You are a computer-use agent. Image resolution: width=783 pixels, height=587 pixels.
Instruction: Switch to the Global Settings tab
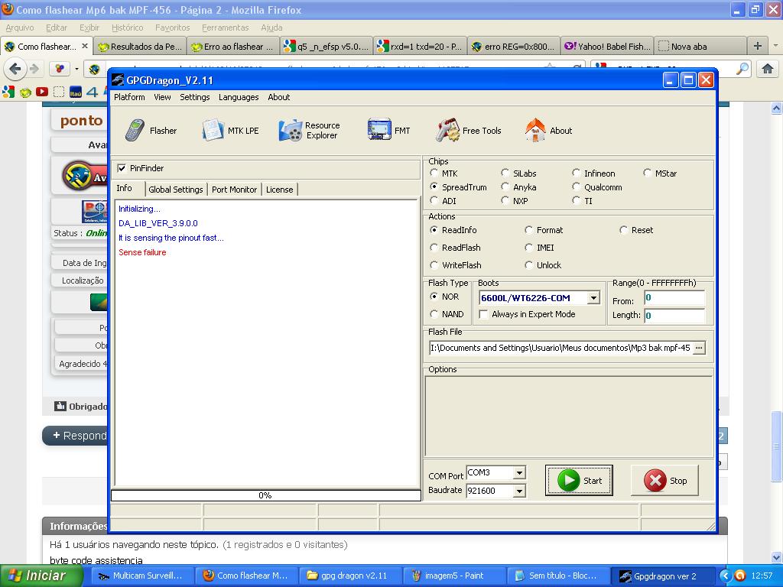[176, 190]
